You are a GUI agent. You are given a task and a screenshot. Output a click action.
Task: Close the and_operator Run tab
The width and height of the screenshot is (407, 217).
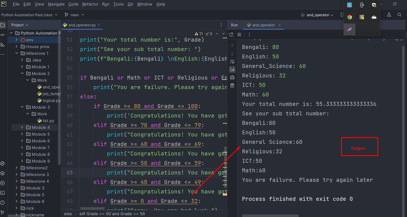[280, 25]
